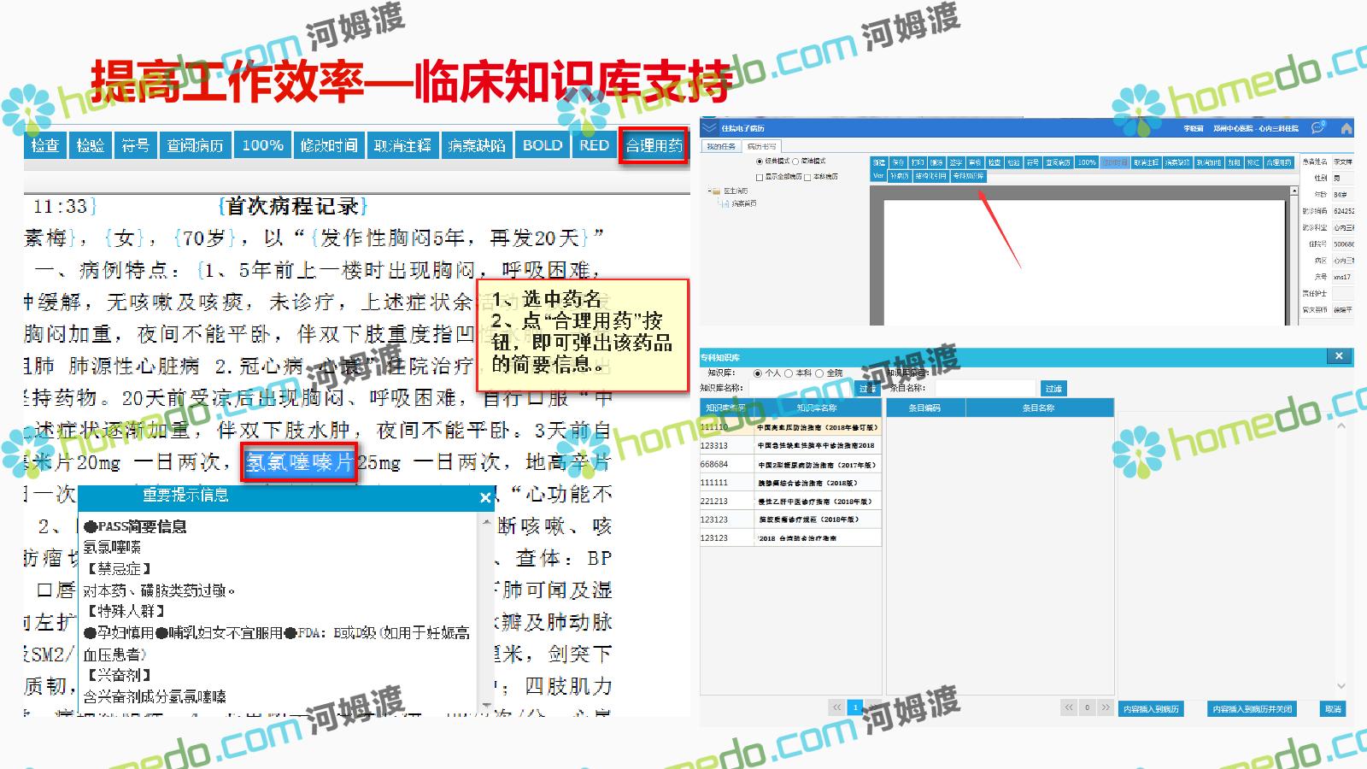1367x769 pixels.
Task: Apply RED text color button
Action: coord(594,145)
